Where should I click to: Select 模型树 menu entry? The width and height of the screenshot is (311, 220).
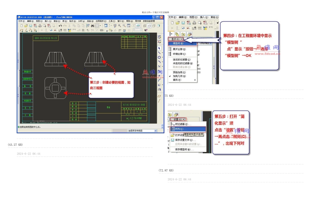(x=182, y=43)
